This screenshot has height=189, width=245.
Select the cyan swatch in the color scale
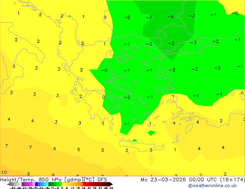tap(47, 184)
